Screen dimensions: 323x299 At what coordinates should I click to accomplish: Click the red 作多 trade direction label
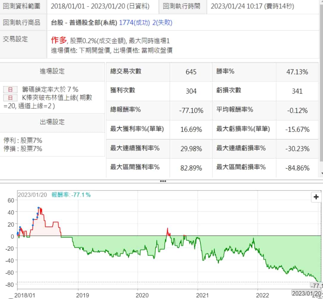coord(58,40)
